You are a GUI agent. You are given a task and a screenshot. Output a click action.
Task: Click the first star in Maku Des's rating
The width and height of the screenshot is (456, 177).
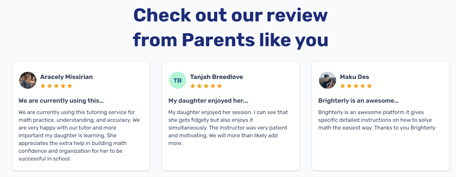[343, 86]
